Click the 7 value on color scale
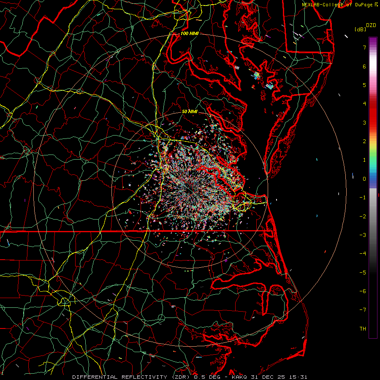The width and height of the screenshot is (380, 380). tap(364, 47)
